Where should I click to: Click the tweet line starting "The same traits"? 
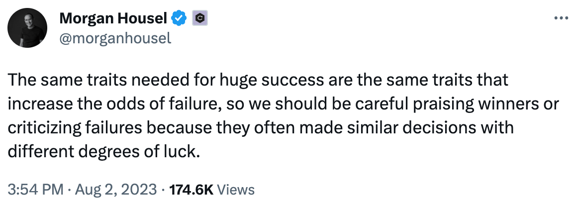258,80
